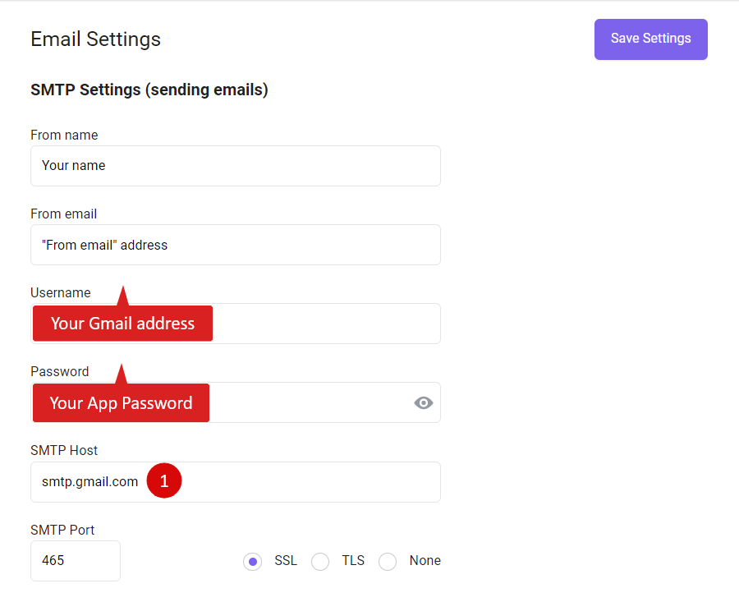Click into the From email address field
The width and height of the screenshot is (739, 602).
click(236, 245)
